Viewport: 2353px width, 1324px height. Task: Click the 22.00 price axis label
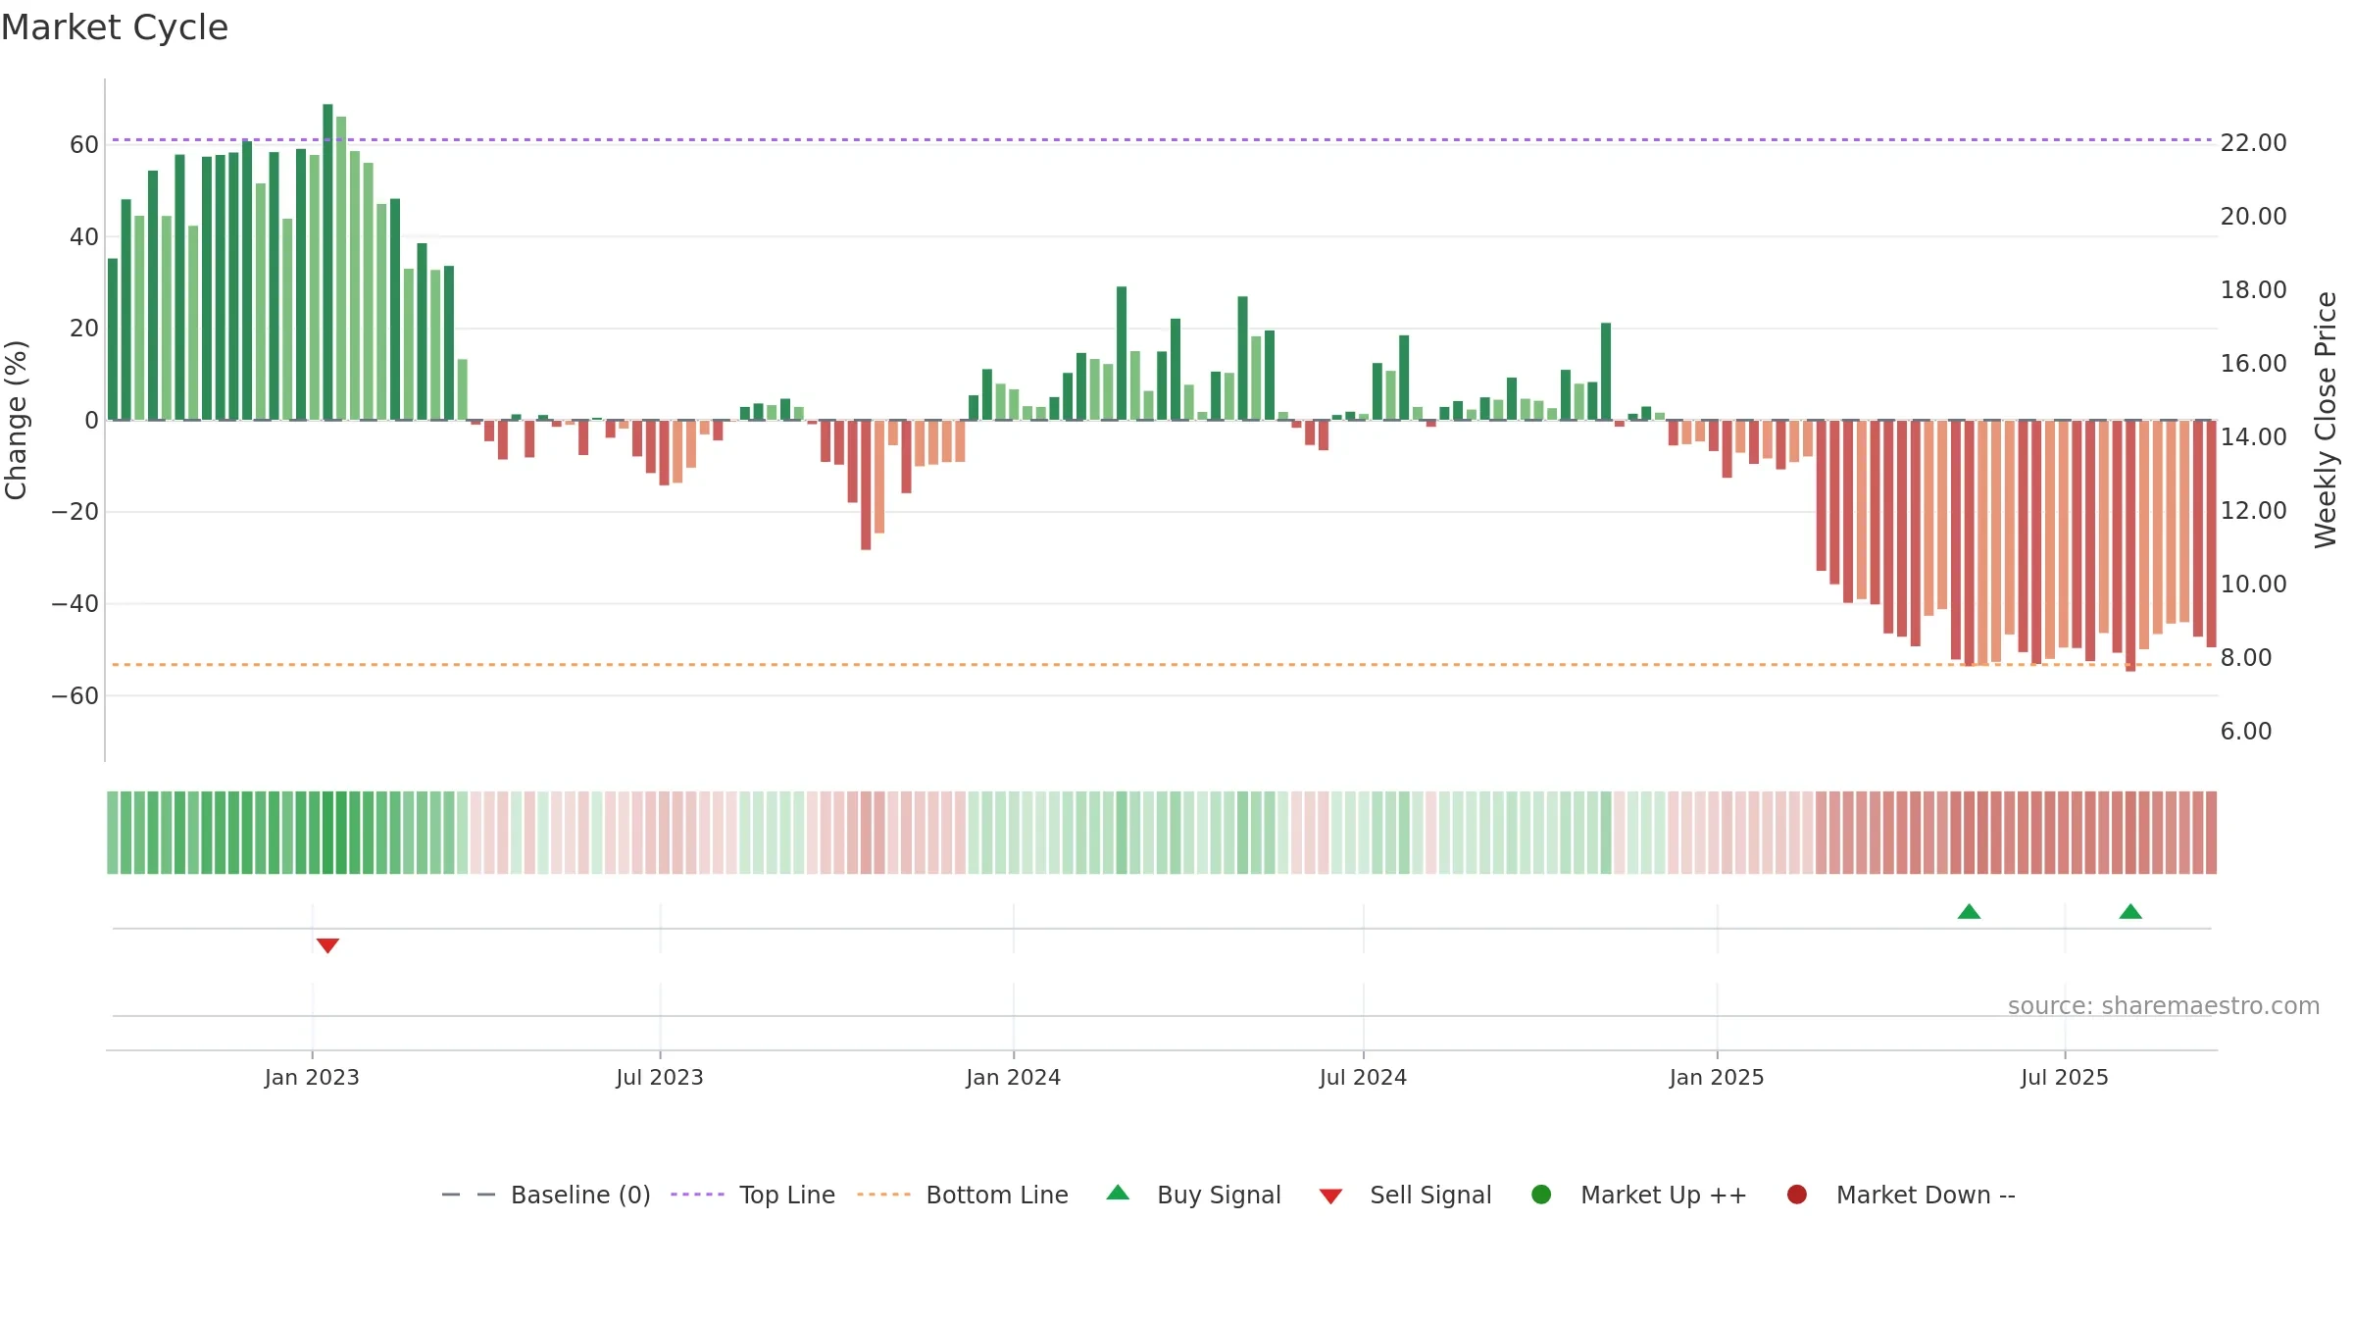(2253, 143)
